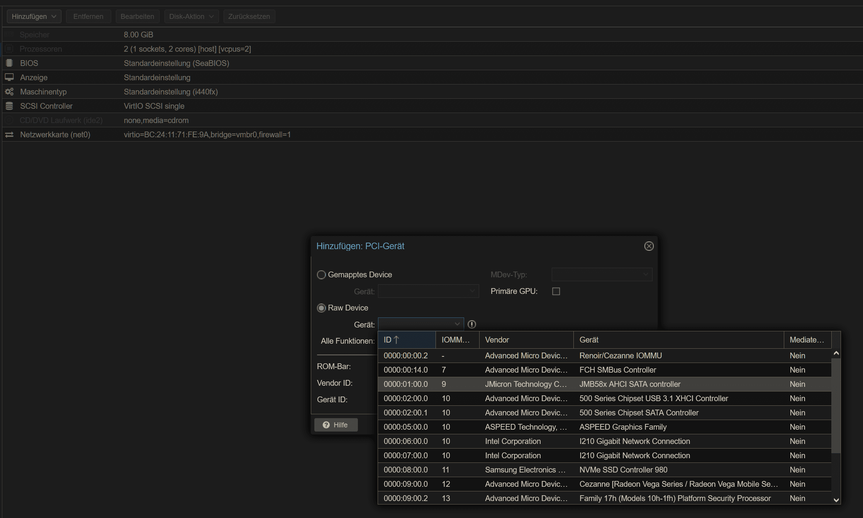Click the ID column sort arrow

coord(396,340)
